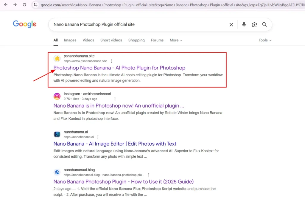Open Google Lens image search icon
305x199 pixels.
(254, 24)
